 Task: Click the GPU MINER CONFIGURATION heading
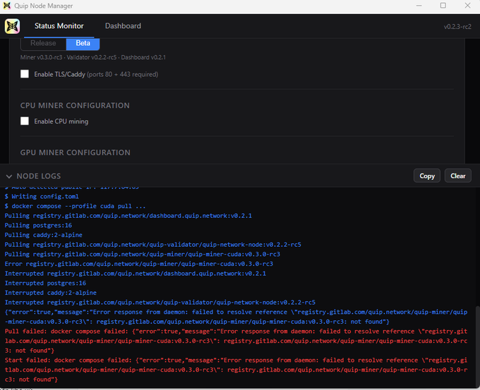pyautogui.click(x=76, y=152)
